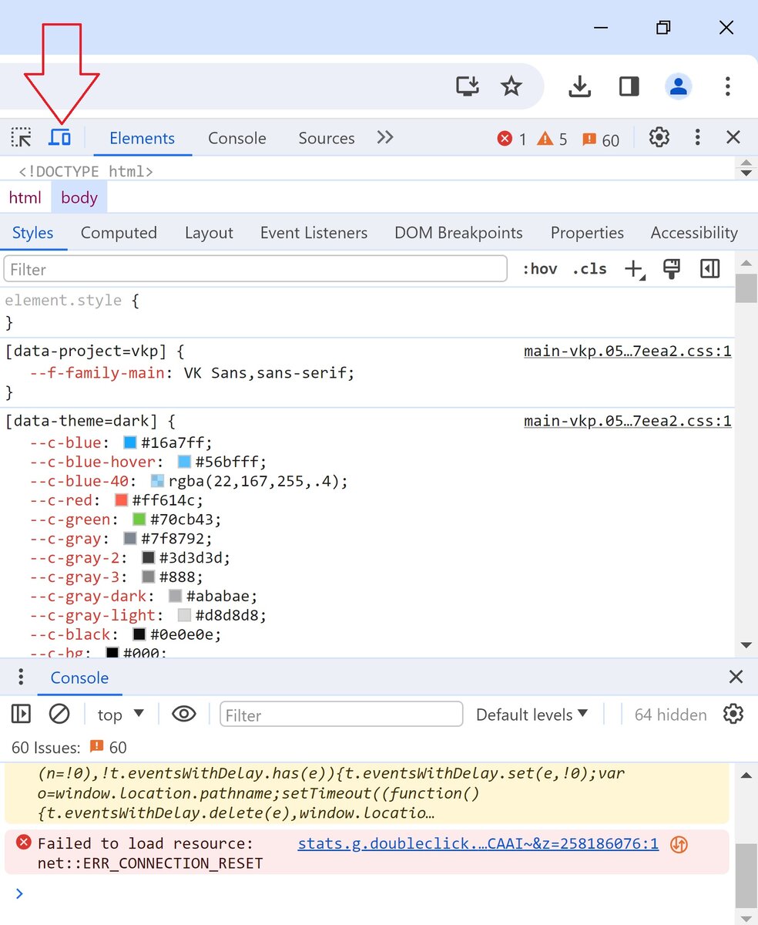
Task: Click the 60 issues link in console
Action: 108,748
